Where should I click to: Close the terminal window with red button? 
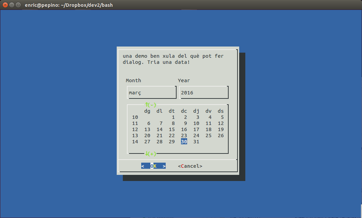click(x=5, y=5)
